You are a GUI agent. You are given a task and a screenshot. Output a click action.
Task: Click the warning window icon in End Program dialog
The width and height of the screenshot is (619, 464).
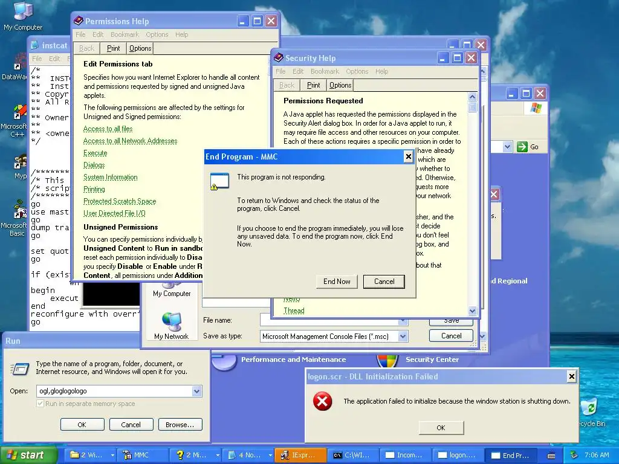[219, 181]
